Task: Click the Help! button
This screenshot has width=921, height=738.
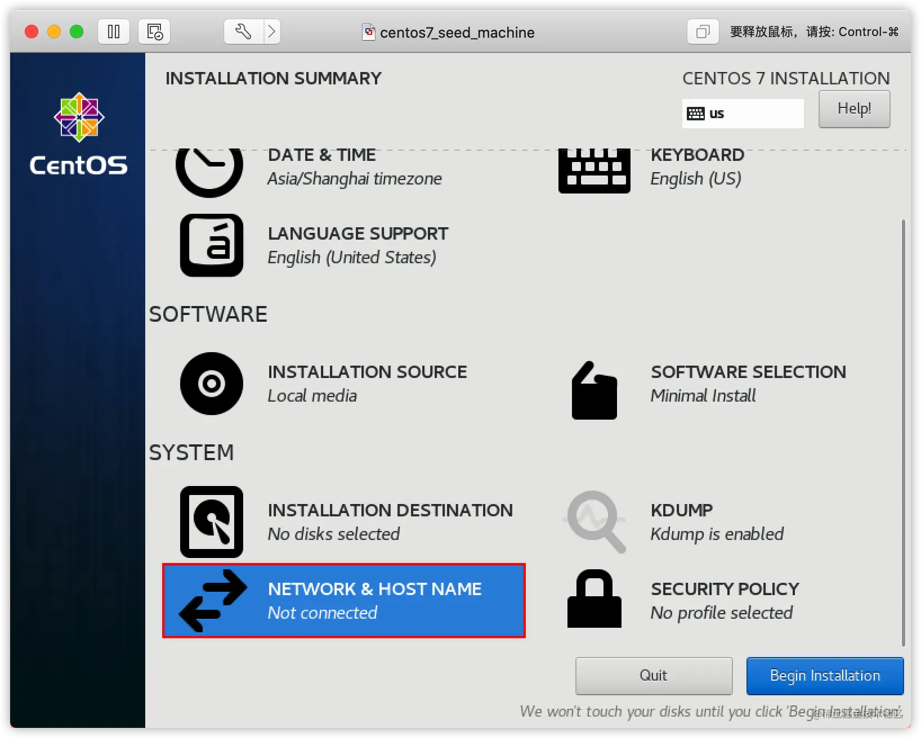Action: [x=854, y=109]
